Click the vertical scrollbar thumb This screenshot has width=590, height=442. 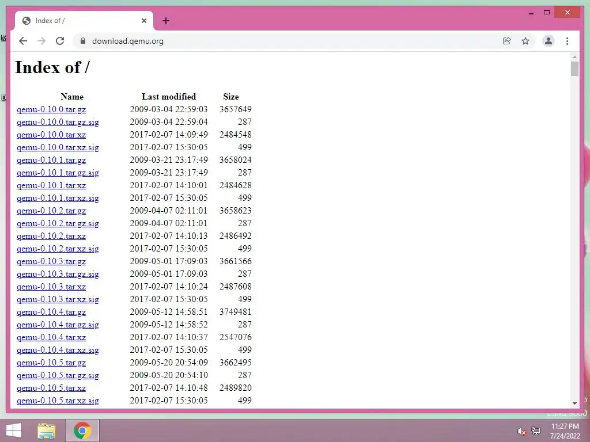click(x=574, y=69)
